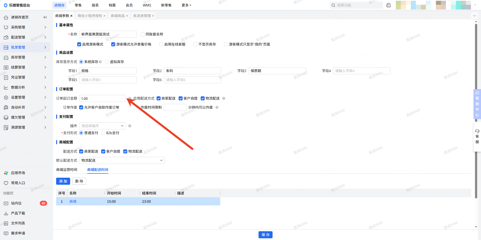Click the 站内信 mail icon
The height and width of the screenshot is (240, 481).
[6, 203]
